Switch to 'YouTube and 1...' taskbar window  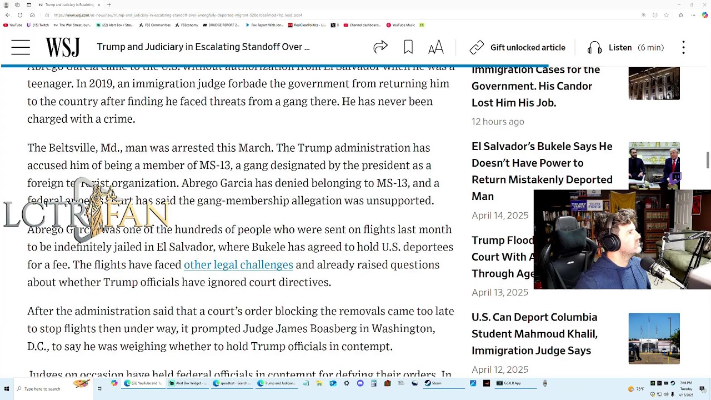(143, 383)
